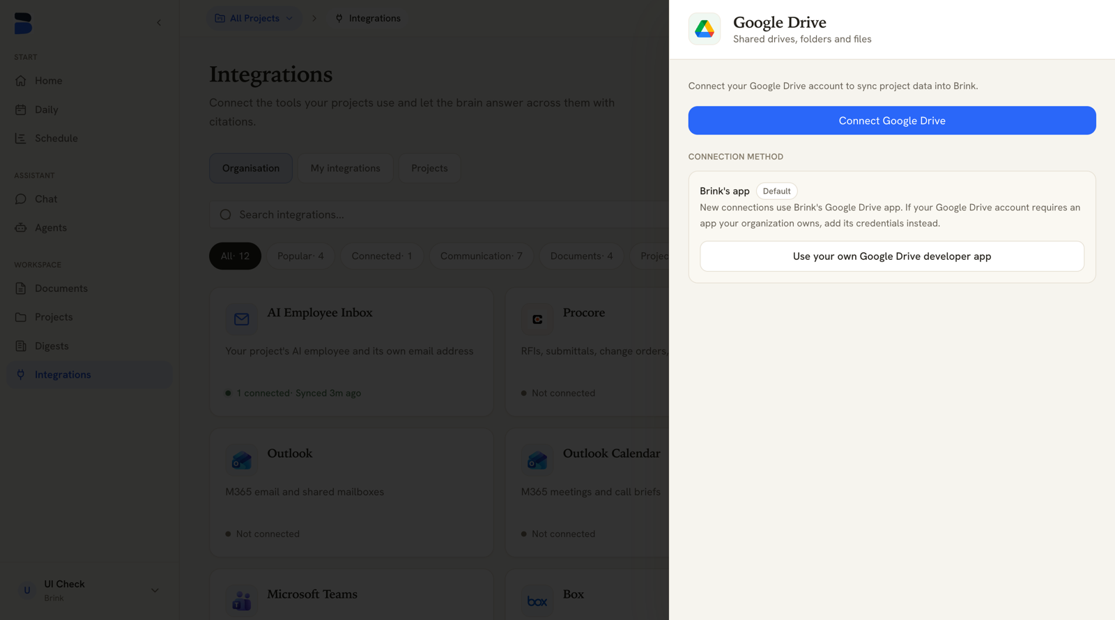Click the Google Drive logo icon
The width and height of the screenshot is (1115, 620).
(705, 29)
